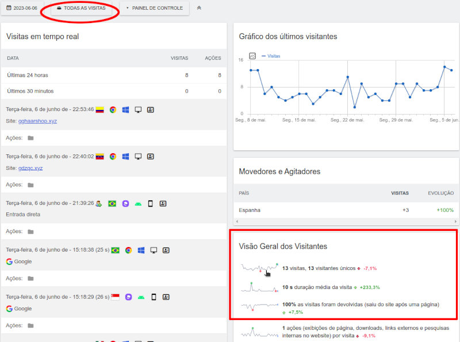The height and width of the screenshot is (342, 460).
Task: Collapse the top bar with double chevron
Action: 199,8
